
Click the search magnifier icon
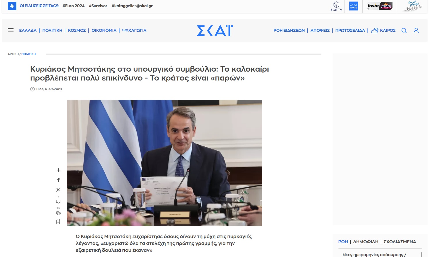[404, 30]
